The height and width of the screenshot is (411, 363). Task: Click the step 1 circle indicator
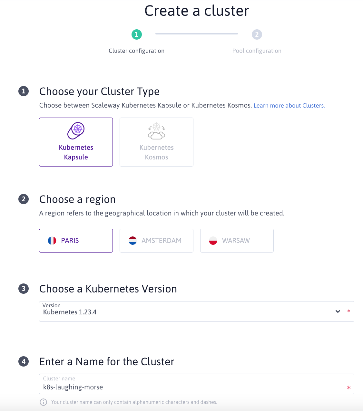(136, 34)
